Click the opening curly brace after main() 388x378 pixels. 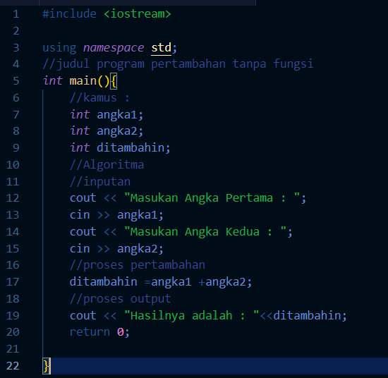click(x=114, y=81)
